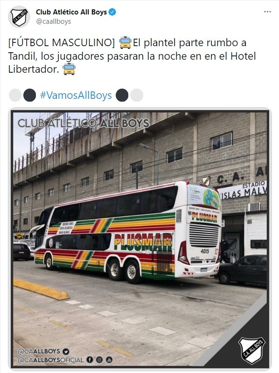Click the last white circle emoji
Viewport: 279px width, 373px height.
point(137,95)
